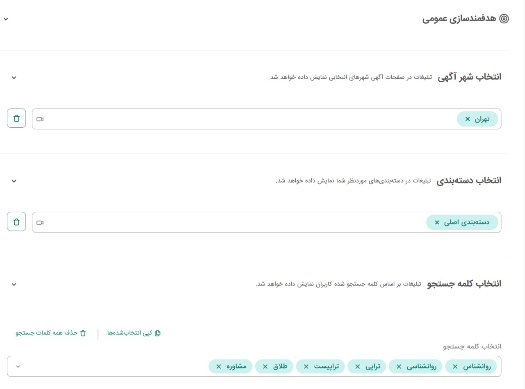This screenshot has width=525, height=389.
Task: Click the copy icon next to کپی انتخاب‌شده‌ها
Action: pyautogui.click(x=157, y=333)
